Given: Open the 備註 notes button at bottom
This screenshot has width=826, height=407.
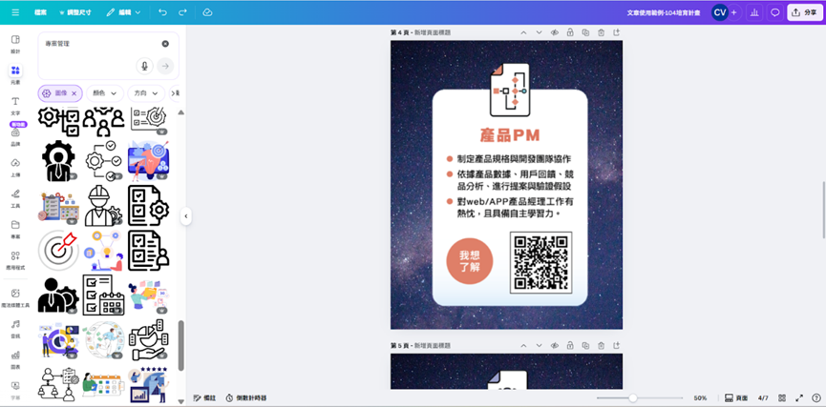Looking at the screenshot, I should [204, 397].
